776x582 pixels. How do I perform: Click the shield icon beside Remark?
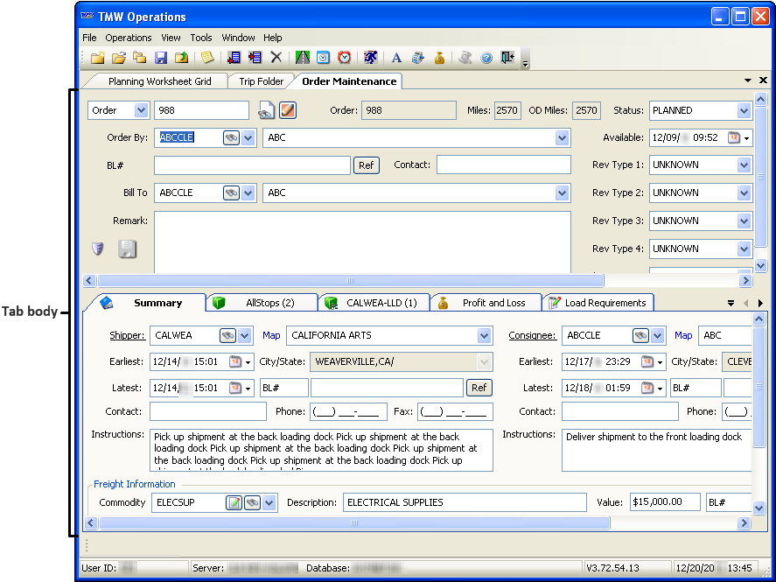[98, 249]
